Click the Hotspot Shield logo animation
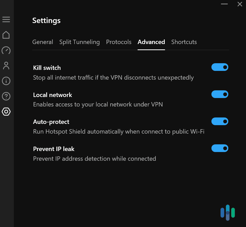Screen dimensions: 246x227 pos(227,212)
